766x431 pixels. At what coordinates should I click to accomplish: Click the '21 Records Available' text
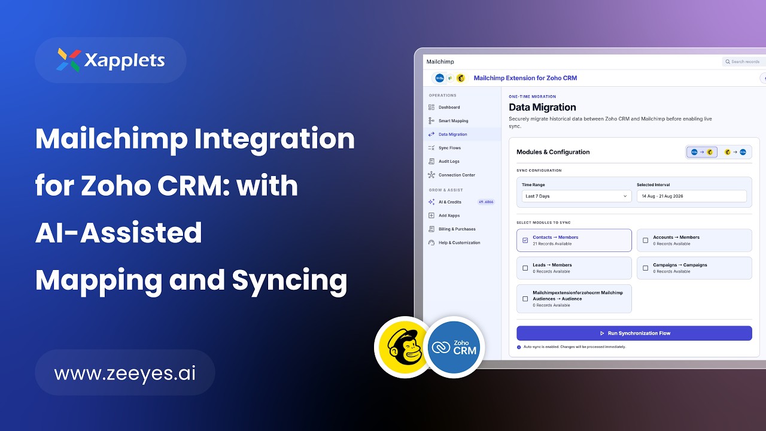coord(552,244)
